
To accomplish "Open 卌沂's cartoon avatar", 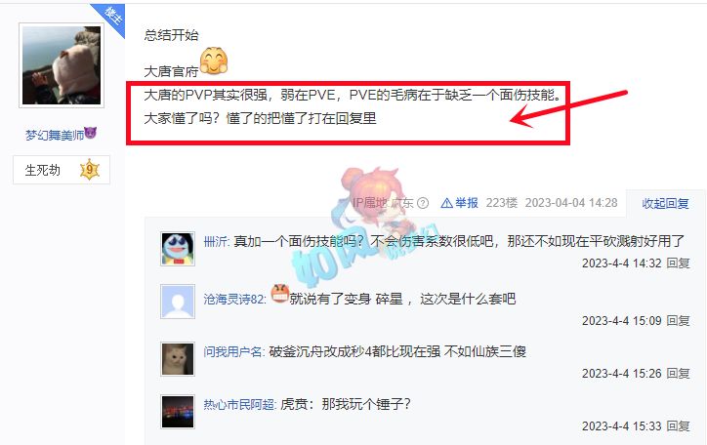I will [178, 249].
